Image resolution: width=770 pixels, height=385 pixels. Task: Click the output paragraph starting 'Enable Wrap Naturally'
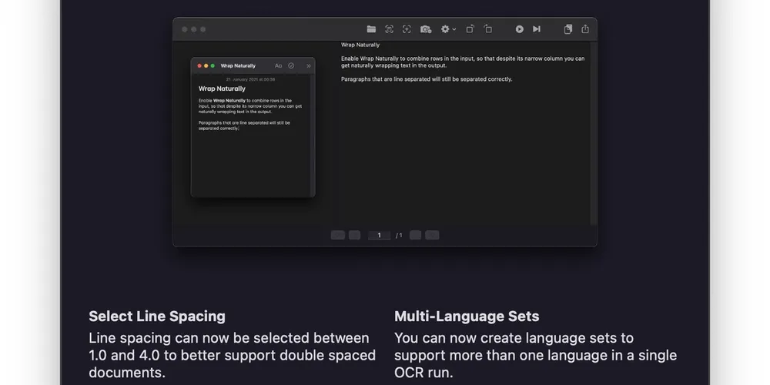click(463, 62)
